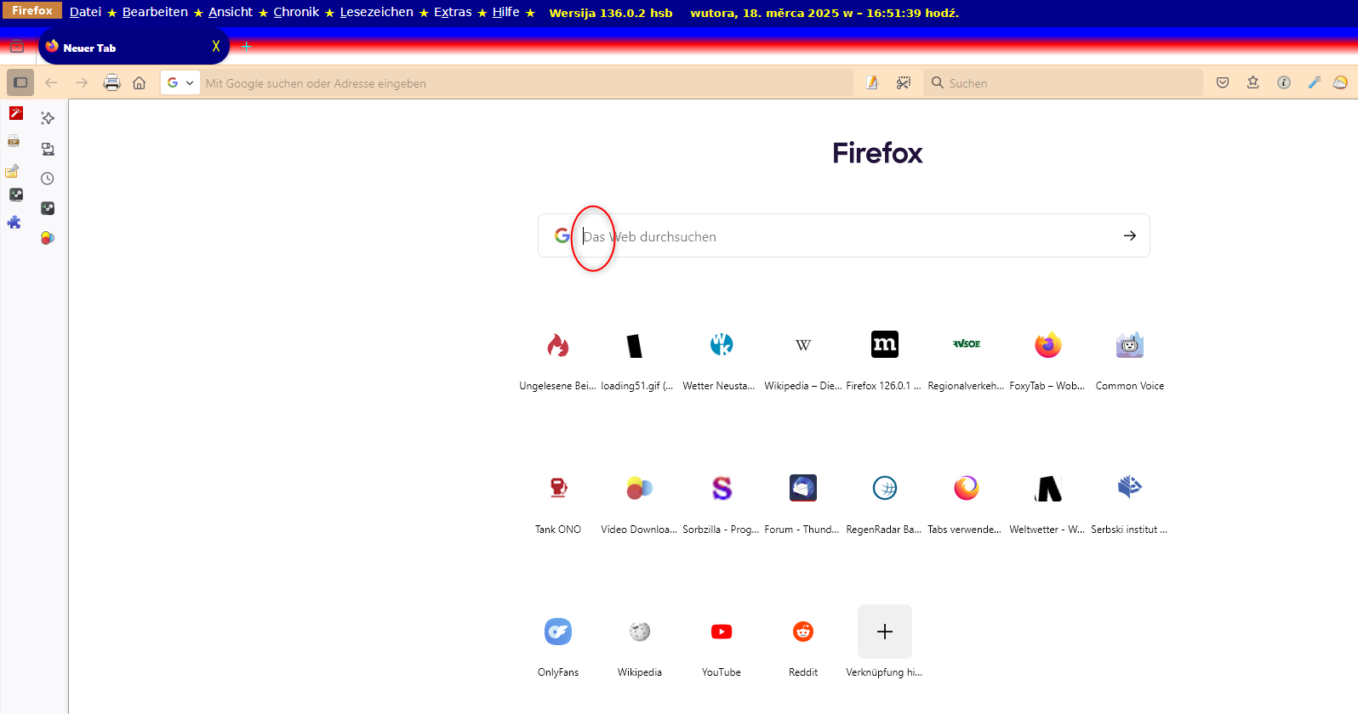The height and width of the screenshot is (714, 1358).
Task: Click into the 'Suchen' search box
Action: point(1064,83)
